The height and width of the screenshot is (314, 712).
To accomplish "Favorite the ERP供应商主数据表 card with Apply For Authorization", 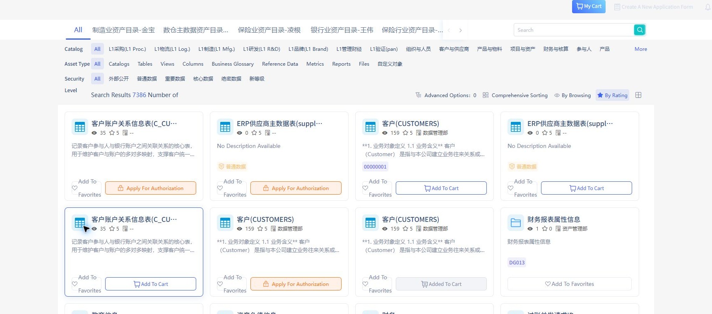I will tap(232, 188).
